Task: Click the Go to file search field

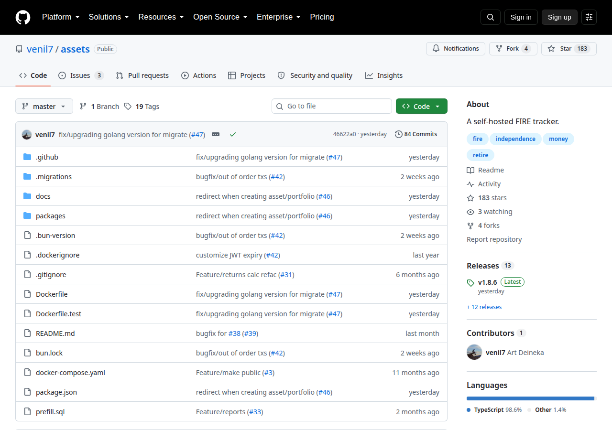Action: tap(332, 106)
